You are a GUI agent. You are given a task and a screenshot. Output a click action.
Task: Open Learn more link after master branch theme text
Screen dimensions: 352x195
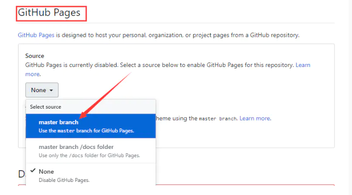[x=255, y=118]
